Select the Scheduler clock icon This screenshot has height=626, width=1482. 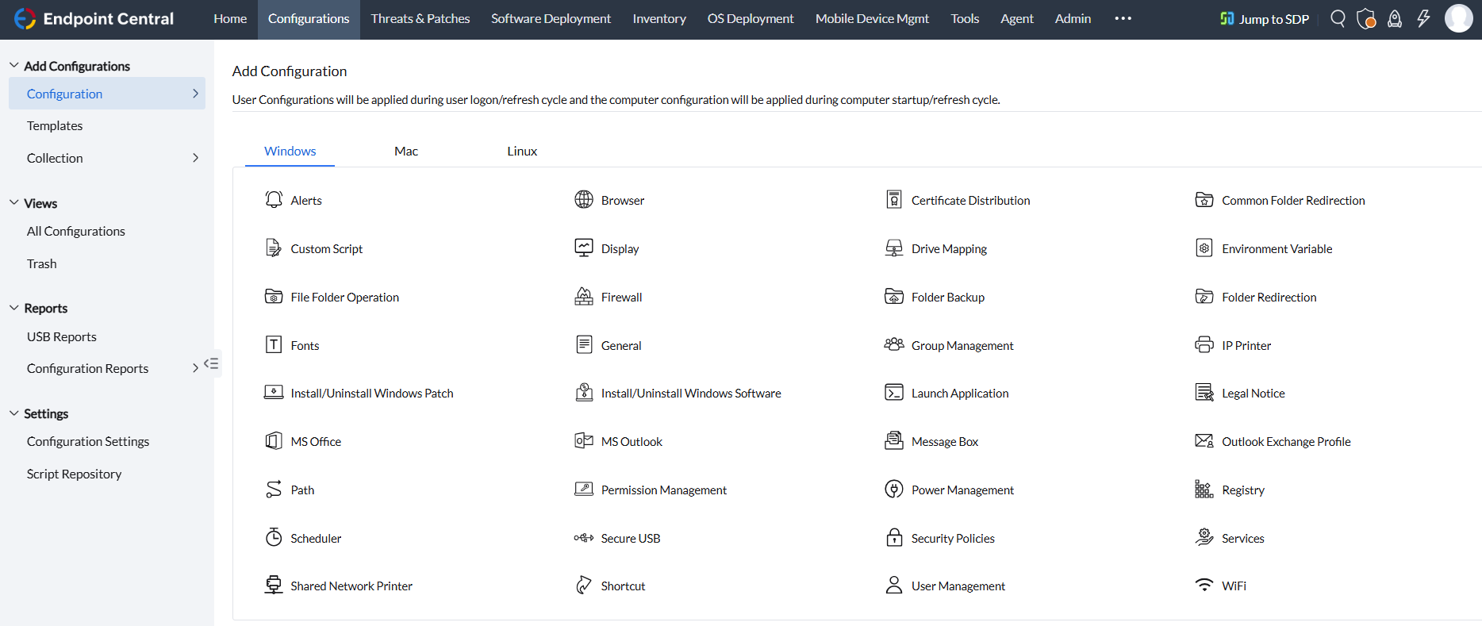(274, 538)
